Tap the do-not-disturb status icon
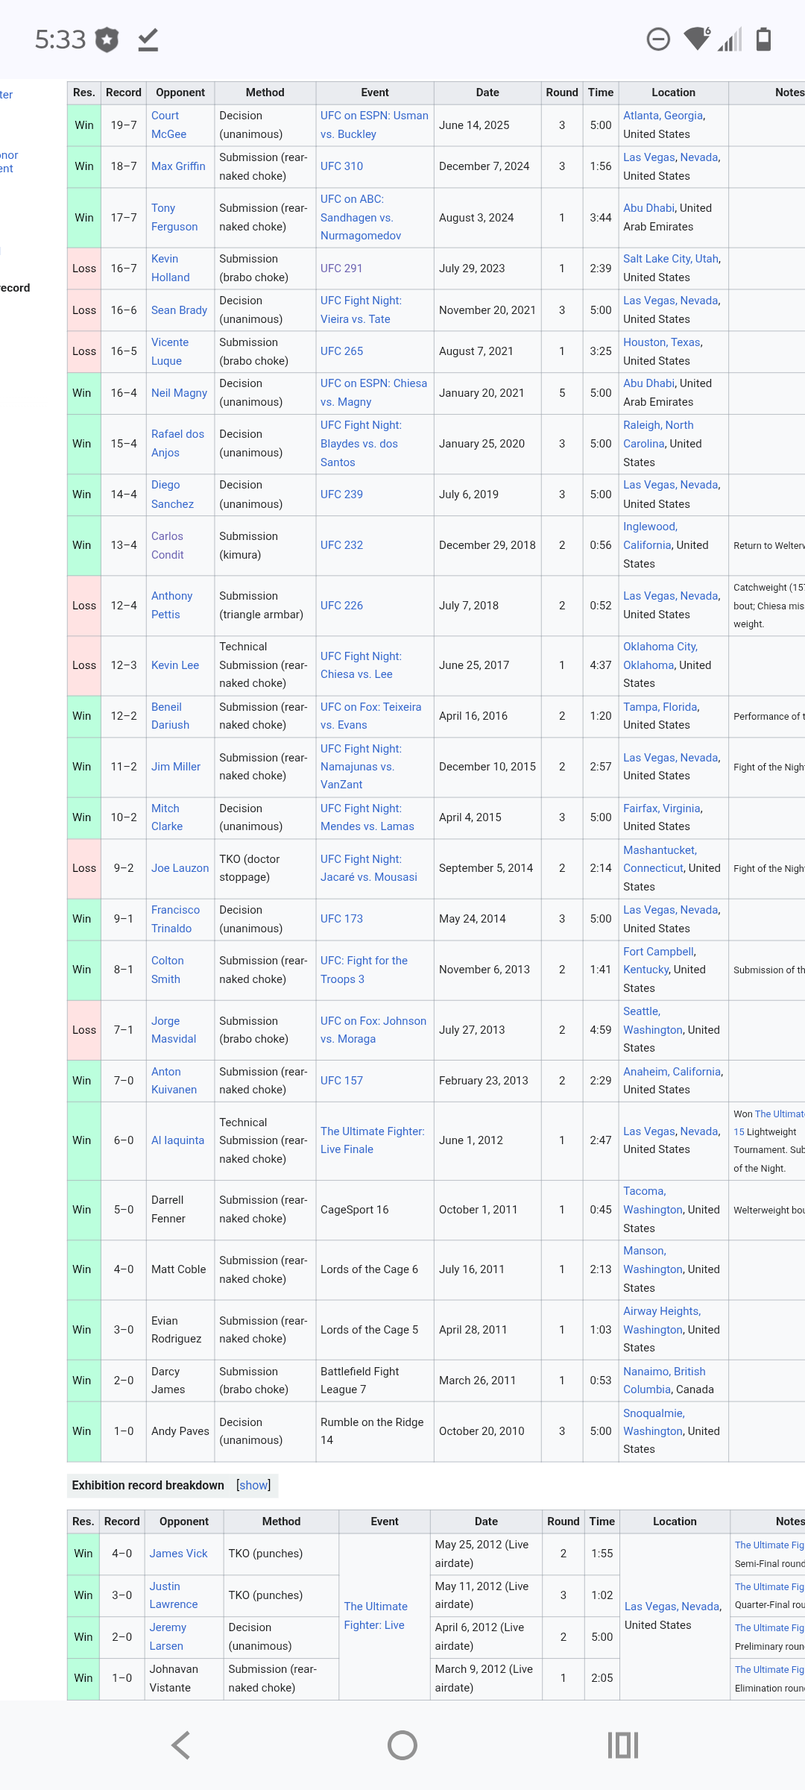 (658, 39)
